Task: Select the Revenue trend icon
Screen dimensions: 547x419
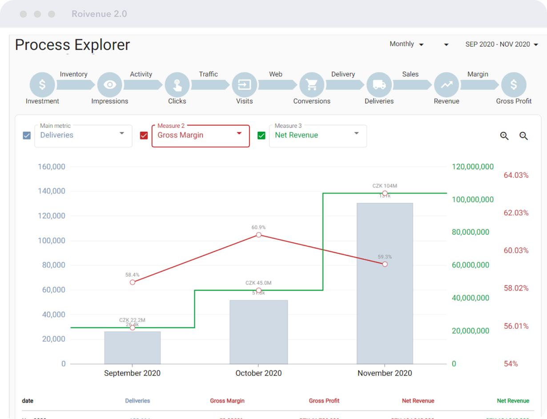Action: point(446,85)
